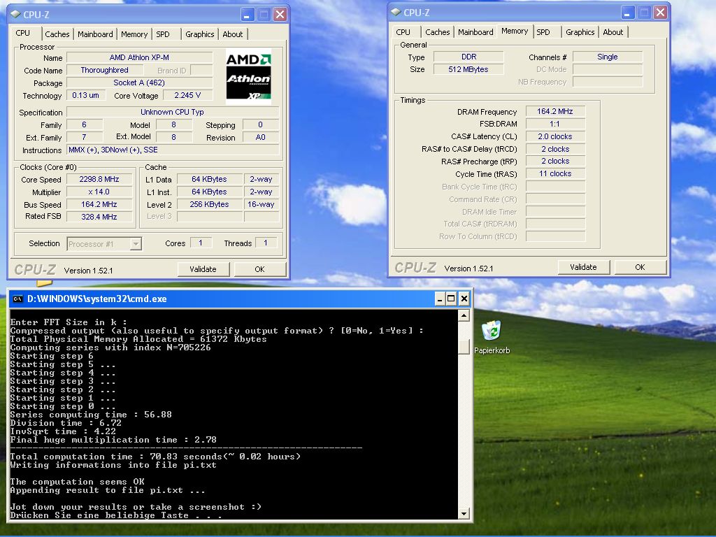
Task: Click the memory Size value 512 MBytes
Action: [x=468, y=69]
